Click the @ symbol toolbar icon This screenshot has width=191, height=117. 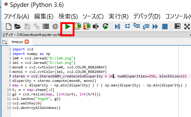pos(55,26)
